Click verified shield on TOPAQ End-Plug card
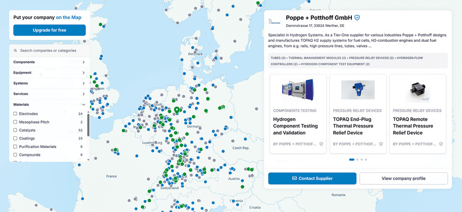This screenshot has width=462, height=212. [381, 144]
